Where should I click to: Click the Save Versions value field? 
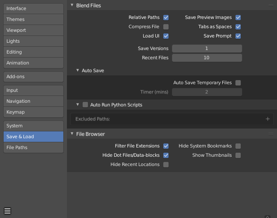coord(207,48)
